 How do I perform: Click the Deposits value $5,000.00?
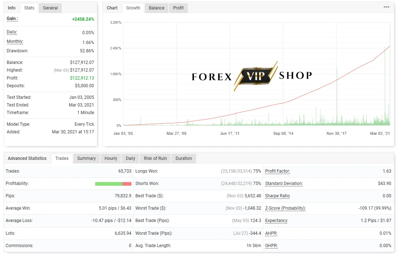(x=84, y=86)
